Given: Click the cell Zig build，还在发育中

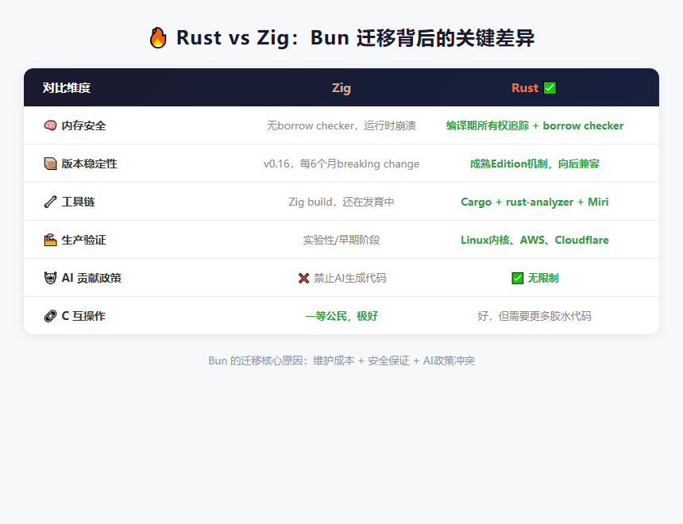Looking at the screenshot, I should click(341, 202).
